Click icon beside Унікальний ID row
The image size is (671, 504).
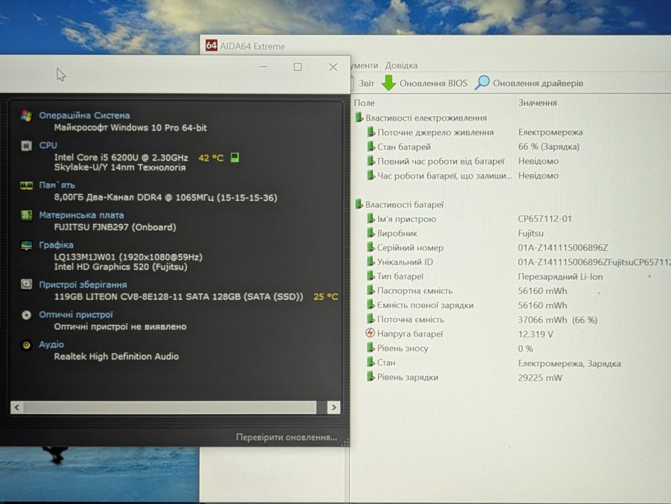(371, 261)
